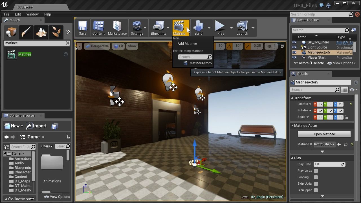This screenshot has width=361, height=203.
Task: Create a new folder in Scene Outliner
Action: (354, 30)
